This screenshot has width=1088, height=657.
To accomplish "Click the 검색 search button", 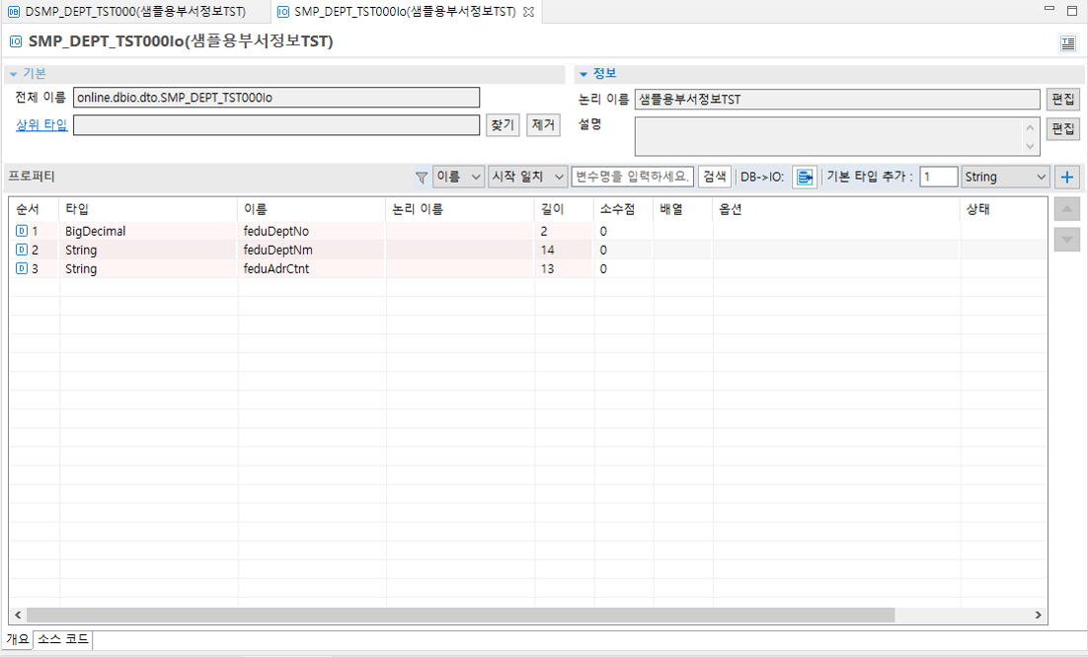I will click(713, 176).
